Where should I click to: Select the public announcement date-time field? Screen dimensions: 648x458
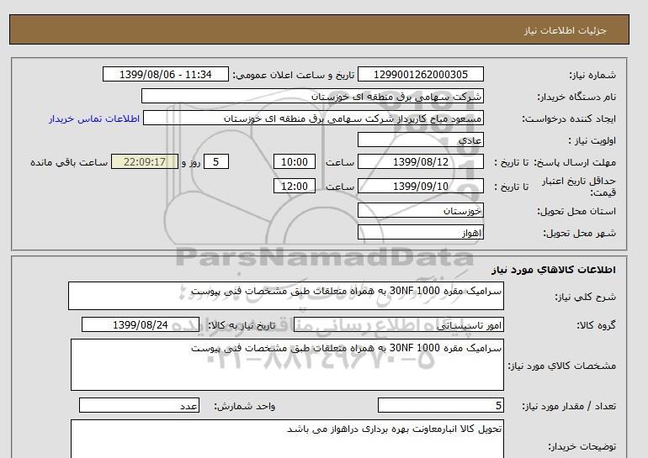tap(164, 75)
